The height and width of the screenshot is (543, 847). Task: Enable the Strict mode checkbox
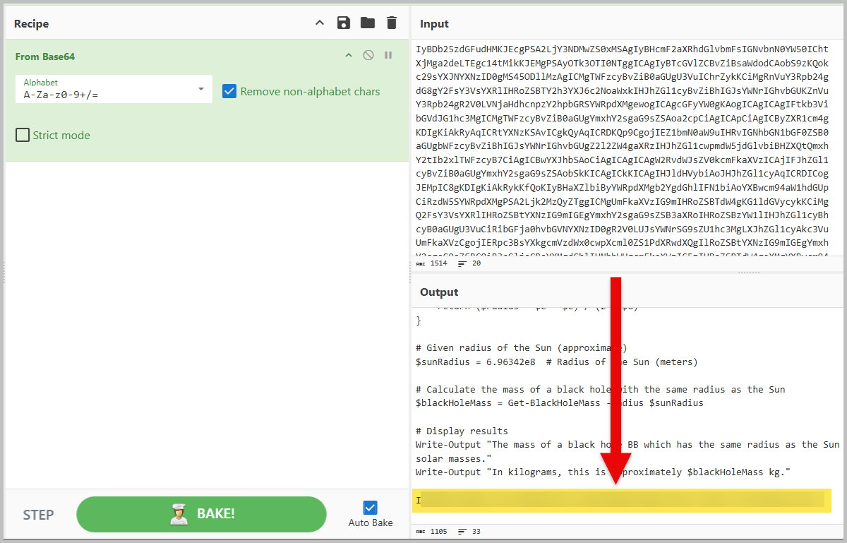tap(23, 135)
